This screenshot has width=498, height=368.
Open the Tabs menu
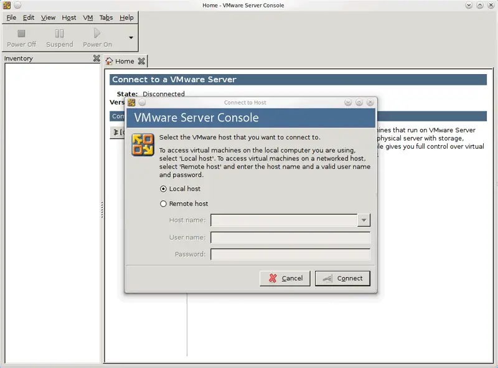[106, 17]
